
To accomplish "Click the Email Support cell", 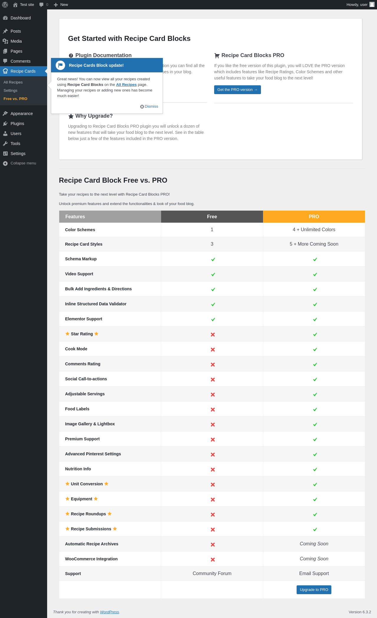I will point(314,574).
